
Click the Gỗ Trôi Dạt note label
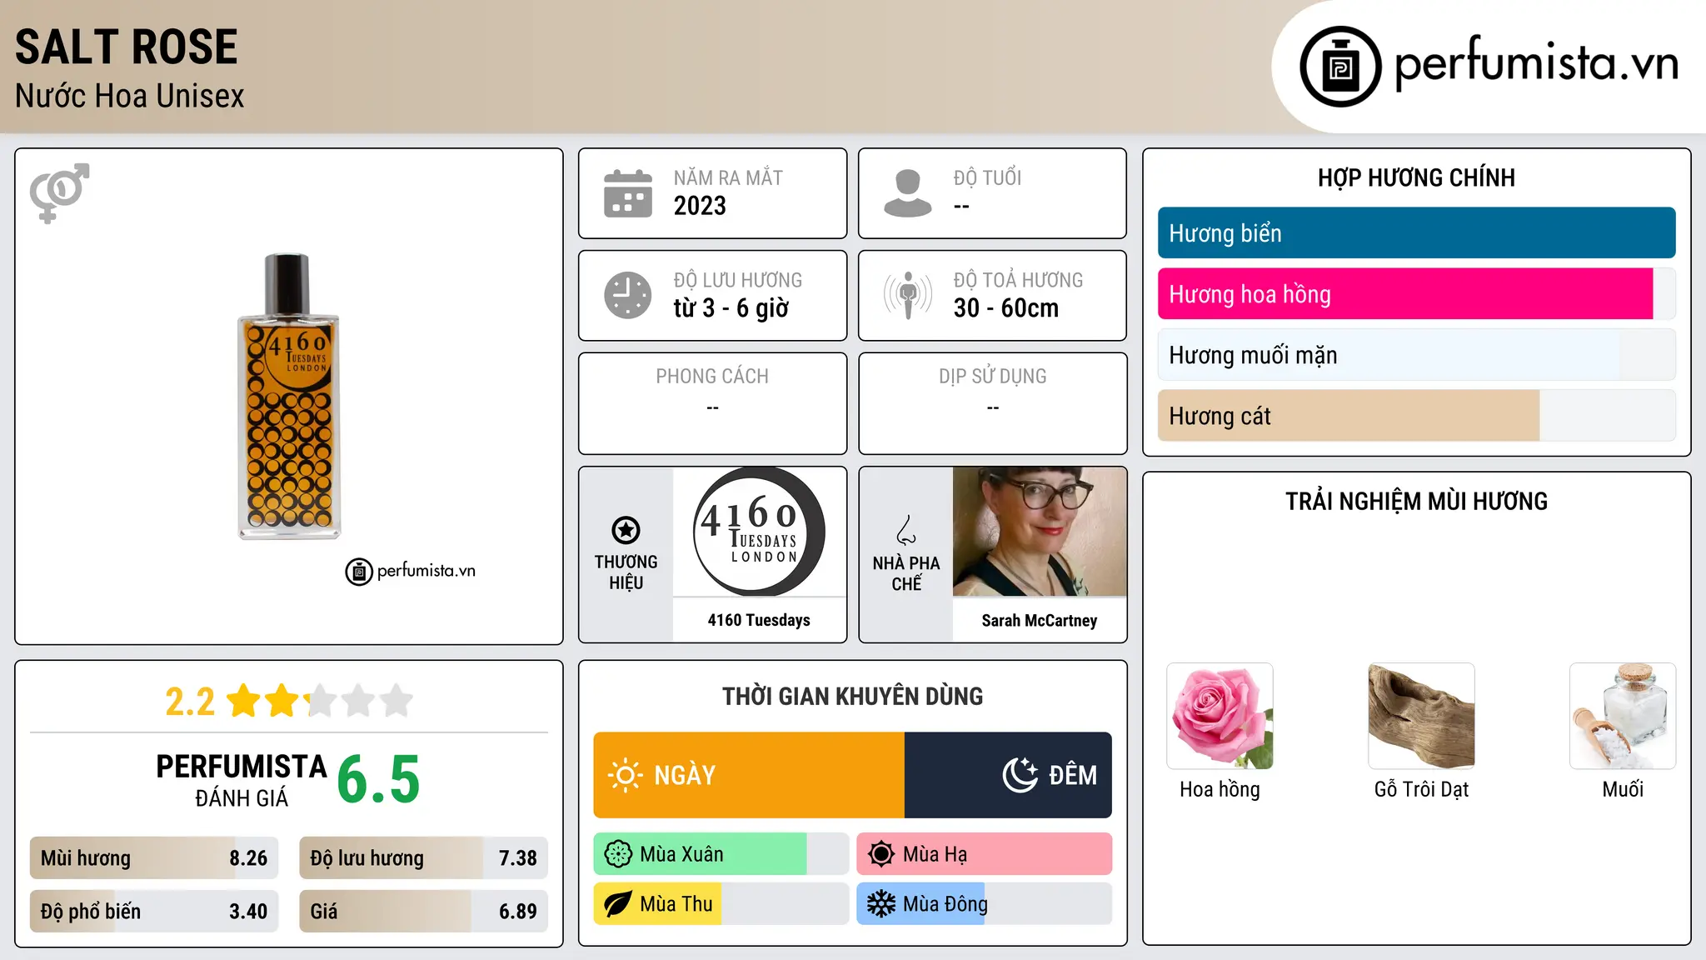point(1421,789)
